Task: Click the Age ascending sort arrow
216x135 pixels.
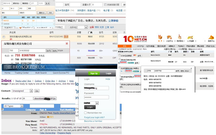Action: click(46, 109)
